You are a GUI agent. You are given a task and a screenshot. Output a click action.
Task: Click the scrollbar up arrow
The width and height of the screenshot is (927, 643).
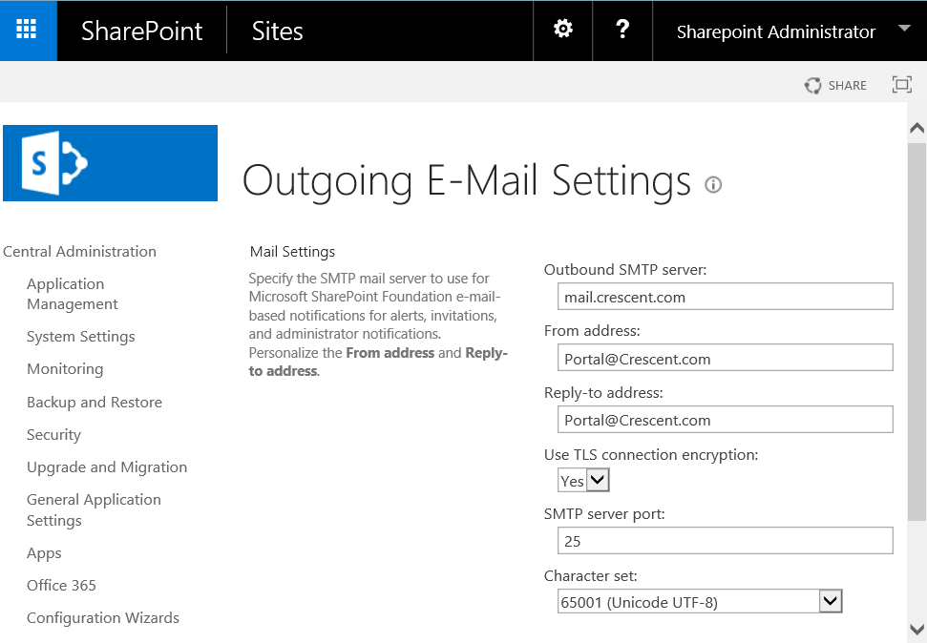pyautogui.click(x=916, y=128)
